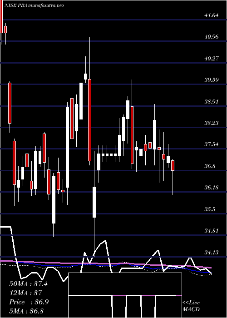Click the 50MA : 37.4 readout
Viewport: 227px width, 318px height.
click(x=28, y=284)
